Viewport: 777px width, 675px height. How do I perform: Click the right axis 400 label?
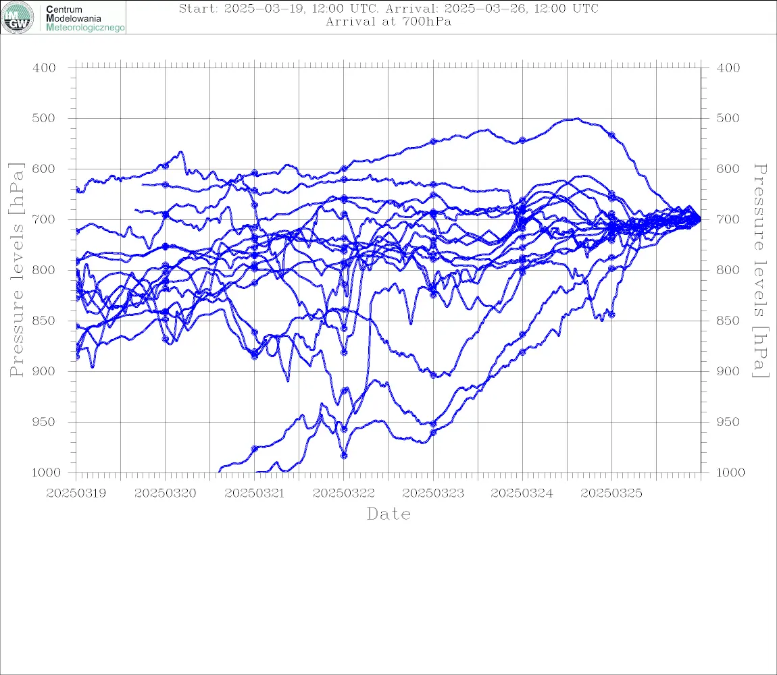point(728,68)
